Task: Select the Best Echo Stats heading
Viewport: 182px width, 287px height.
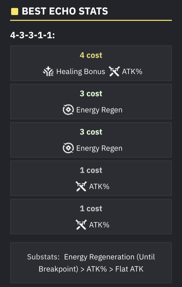Action: click(x=65, y=11)
